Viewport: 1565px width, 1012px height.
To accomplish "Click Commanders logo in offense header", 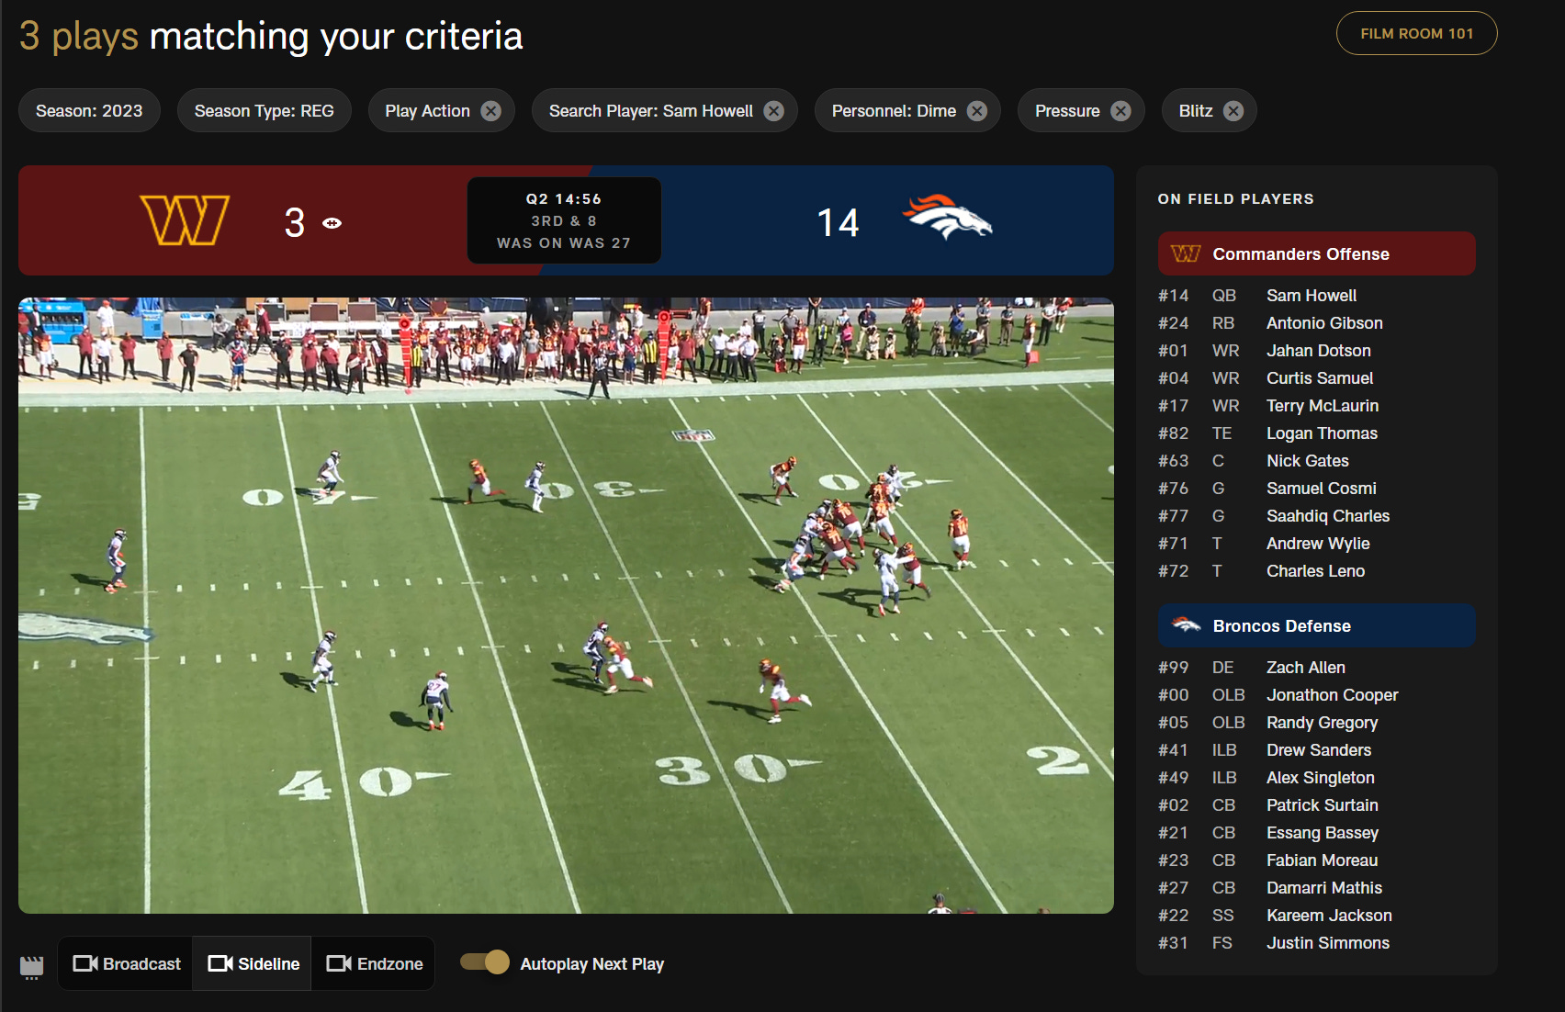I will point(1186,253).
